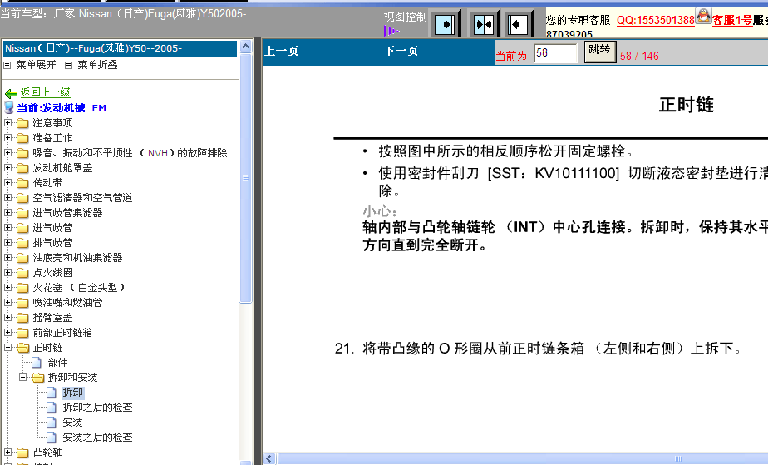Click the QQ penguin customer service icon

[703, 16]
